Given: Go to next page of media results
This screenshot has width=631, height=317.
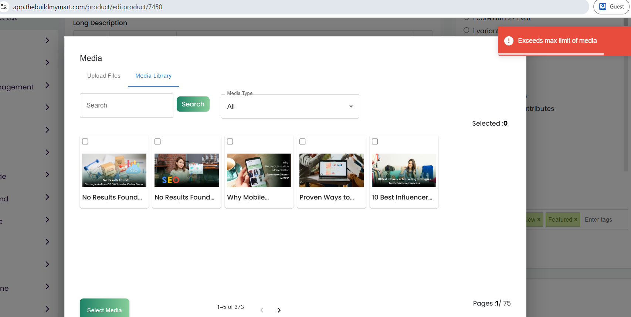Looking at the screenshot, I should click(279, 310).
